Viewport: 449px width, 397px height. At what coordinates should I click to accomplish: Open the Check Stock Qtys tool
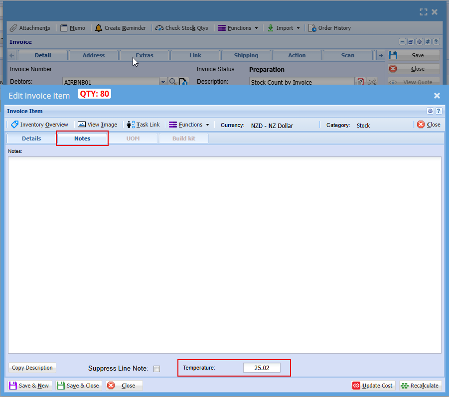click(181, 28)
